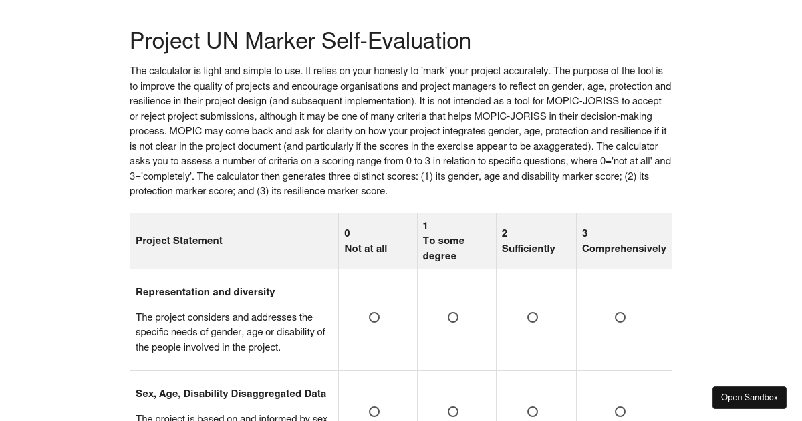Click the 'Representation and diversity' row title
Viewport: 802px width, 421px height.
tap(205, 292)
